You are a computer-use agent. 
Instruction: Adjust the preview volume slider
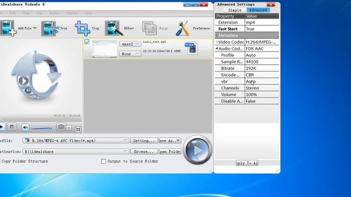pyautogui.click(x=42, y=128)
